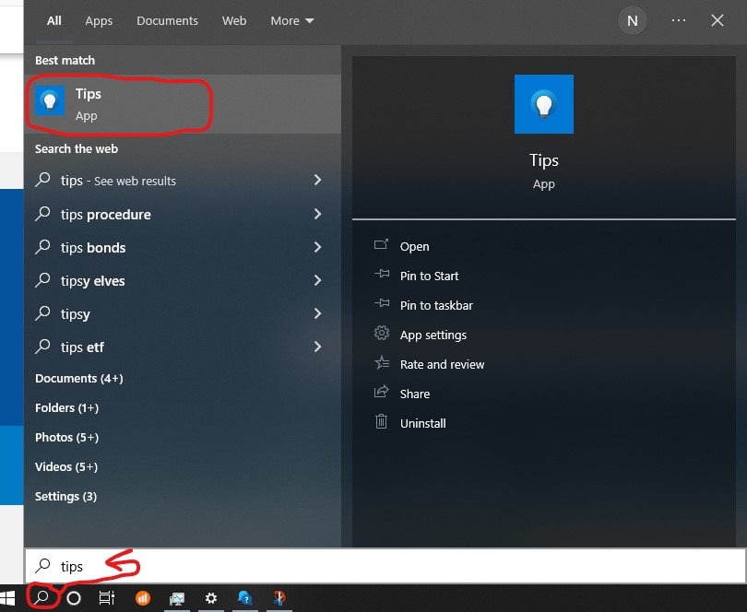Click magnifier icon inside the search box
747x612 pixels.
[x=42, y=565]
